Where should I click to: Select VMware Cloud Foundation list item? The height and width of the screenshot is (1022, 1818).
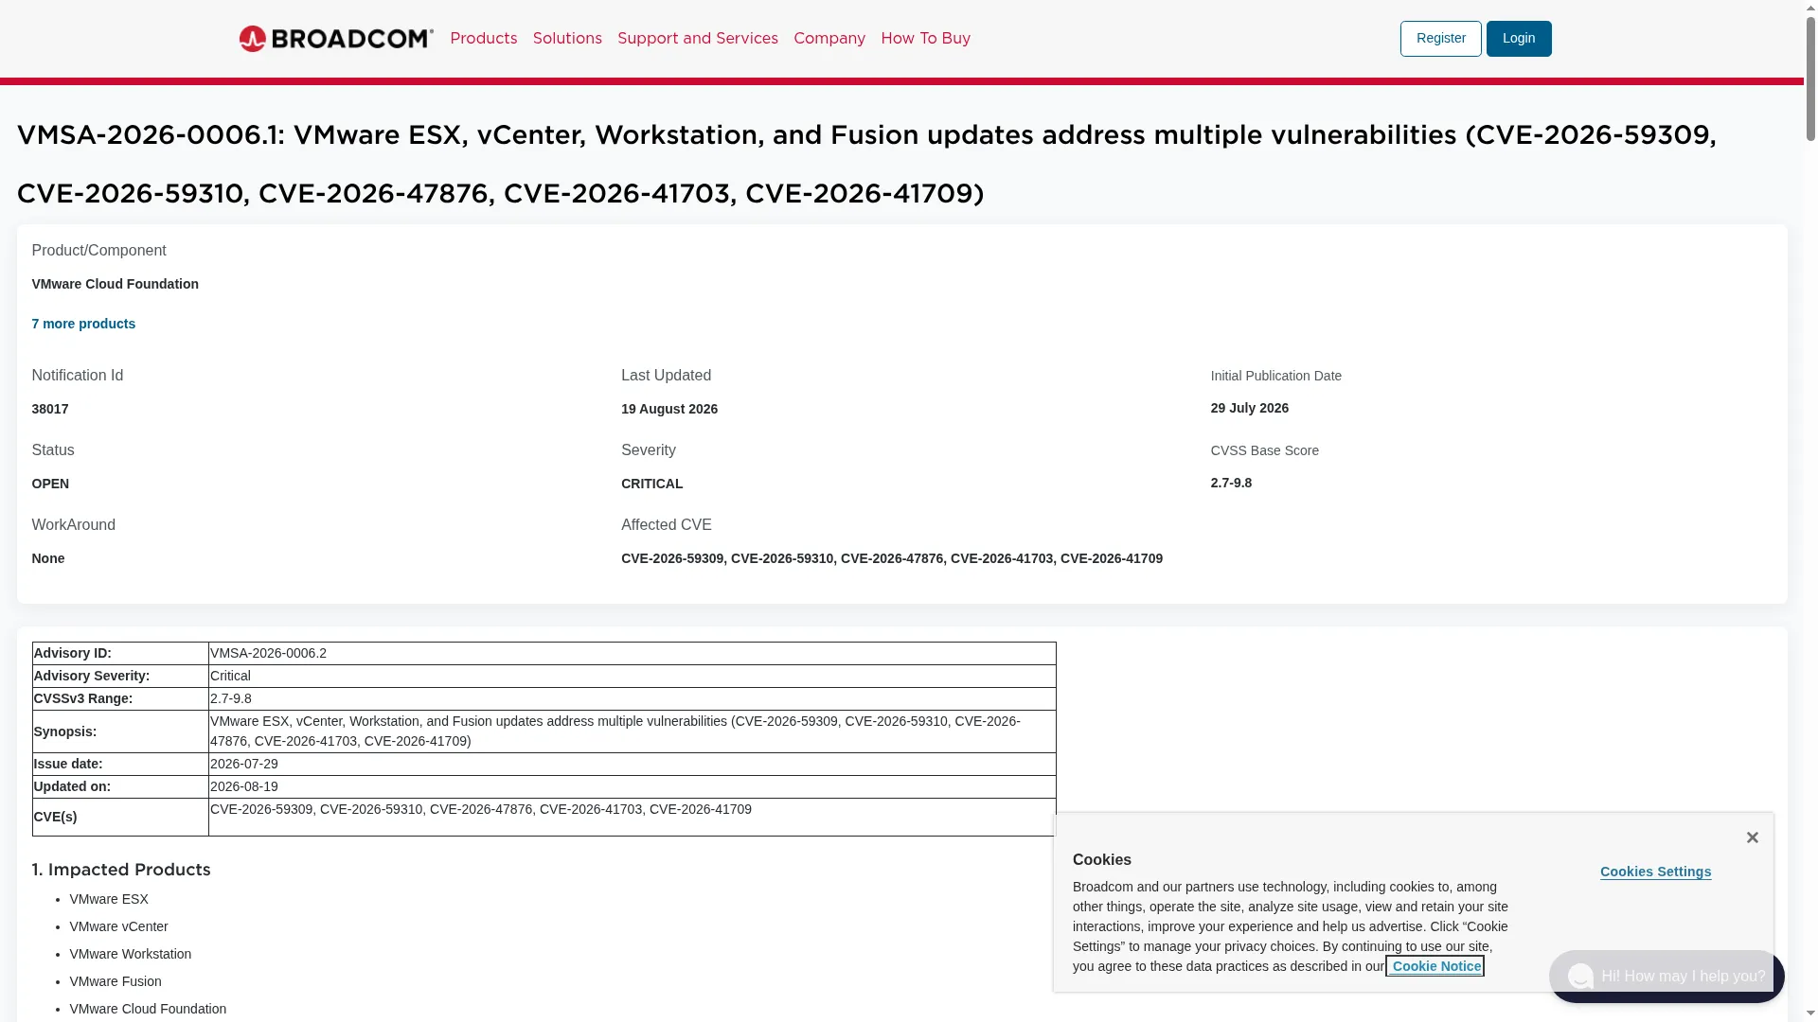point(148,1009)
